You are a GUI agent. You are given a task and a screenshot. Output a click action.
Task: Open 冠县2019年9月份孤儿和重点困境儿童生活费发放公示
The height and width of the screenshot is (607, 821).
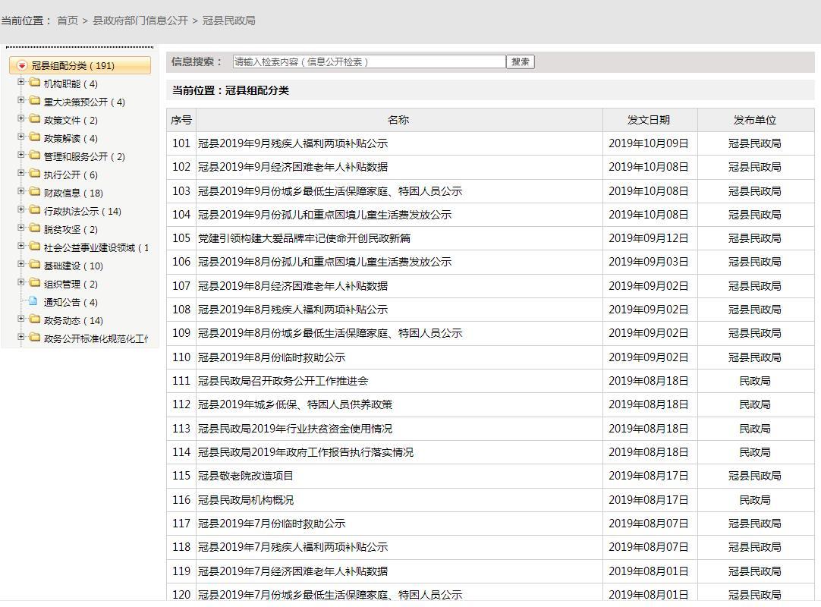coord(325,215)
